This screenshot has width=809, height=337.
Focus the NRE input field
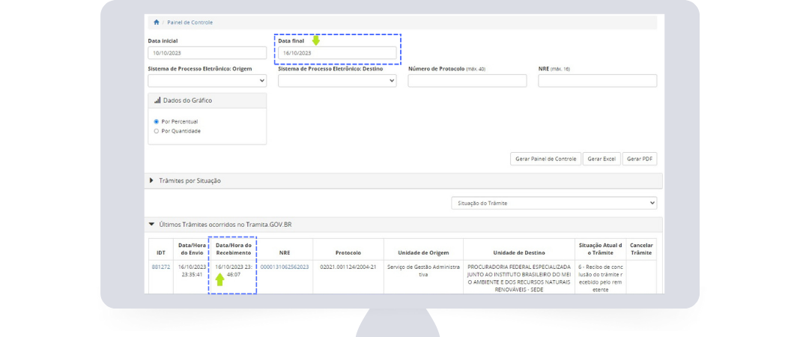click(597, 81)
